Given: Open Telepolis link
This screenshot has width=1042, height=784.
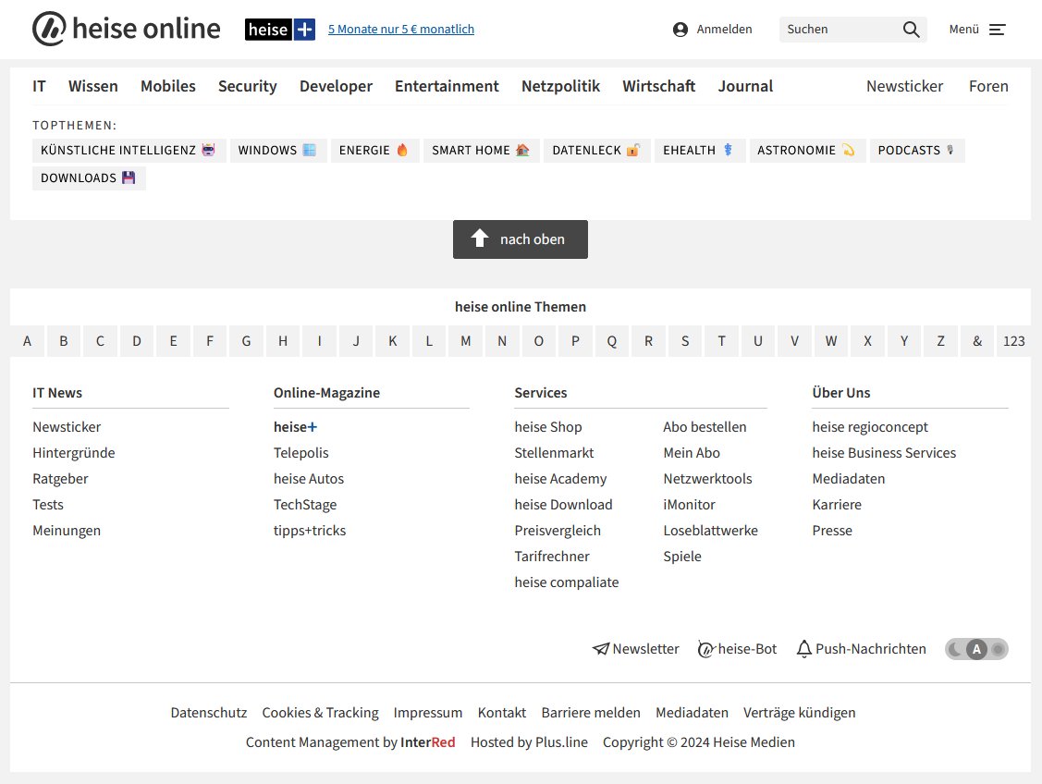Looking at the screenshot, I should [x=301, y=452].
